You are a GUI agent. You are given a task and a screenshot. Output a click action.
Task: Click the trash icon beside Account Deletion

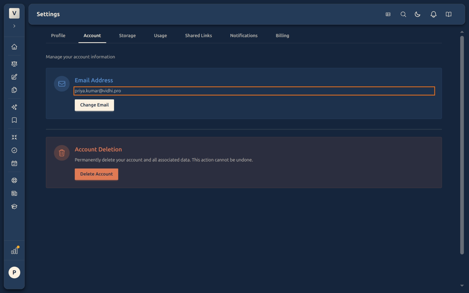tap(62, 153)
